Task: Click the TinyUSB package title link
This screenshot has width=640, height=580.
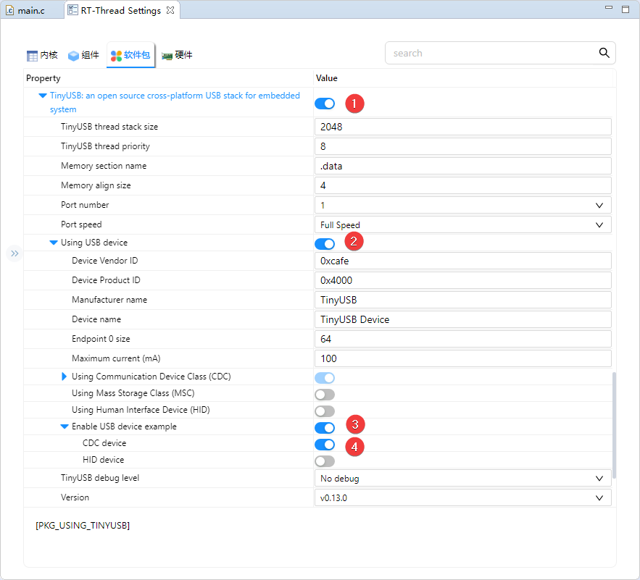Action: click(175, 102)
